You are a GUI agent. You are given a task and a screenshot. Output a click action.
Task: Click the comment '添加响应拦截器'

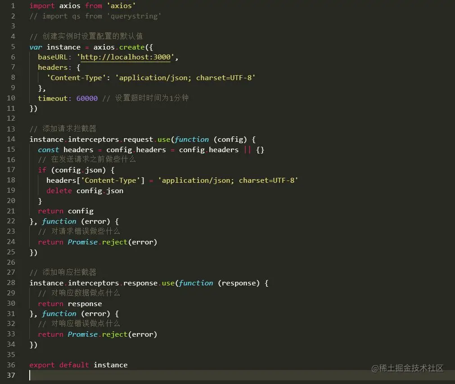(x=69, y=272)
